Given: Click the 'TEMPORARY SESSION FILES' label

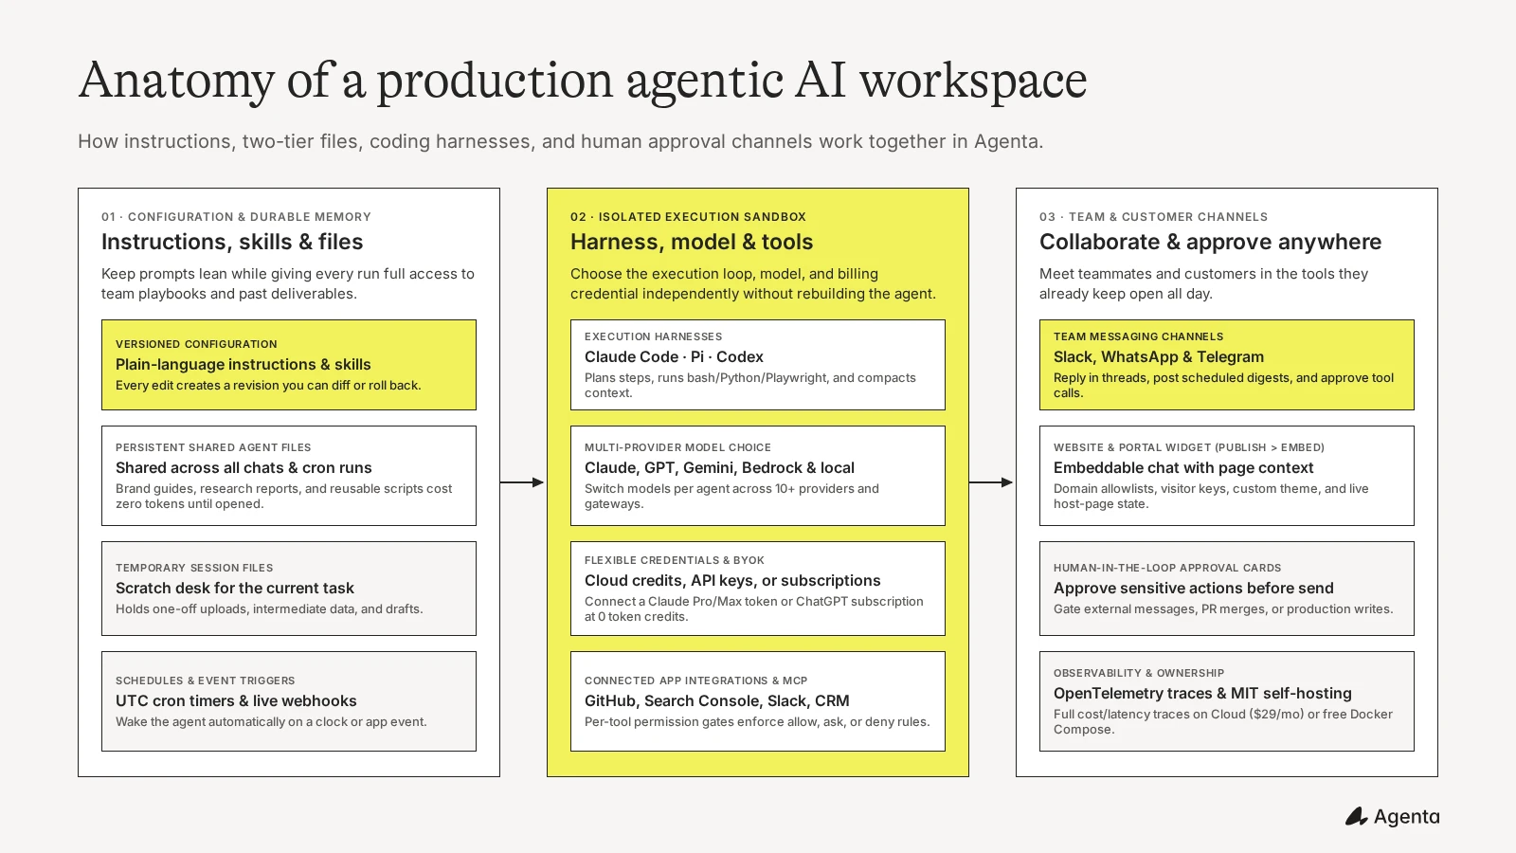Looking at the screenshot, I should (194, 568).
